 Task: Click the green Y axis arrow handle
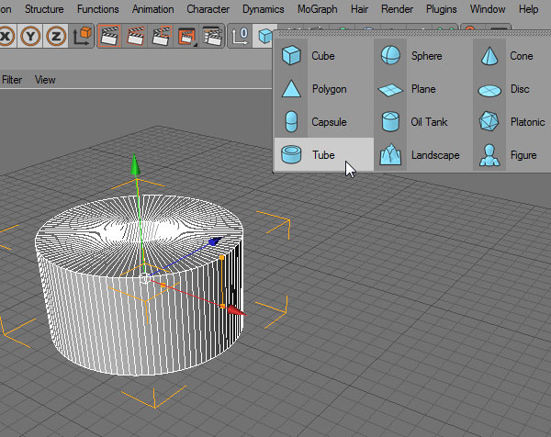(135, 164)
